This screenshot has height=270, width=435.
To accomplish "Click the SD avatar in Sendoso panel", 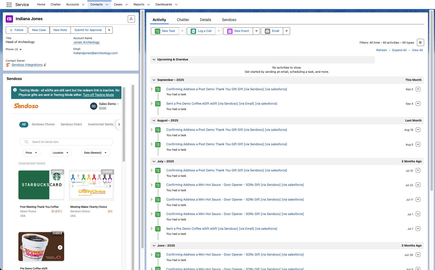I will tap(94, 106).
